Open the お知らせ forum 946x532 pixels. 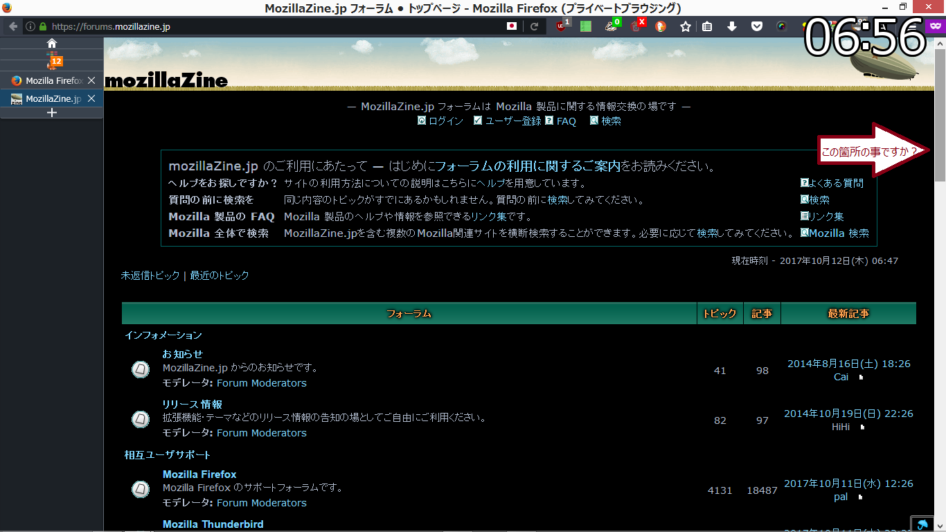pos(183,354)
